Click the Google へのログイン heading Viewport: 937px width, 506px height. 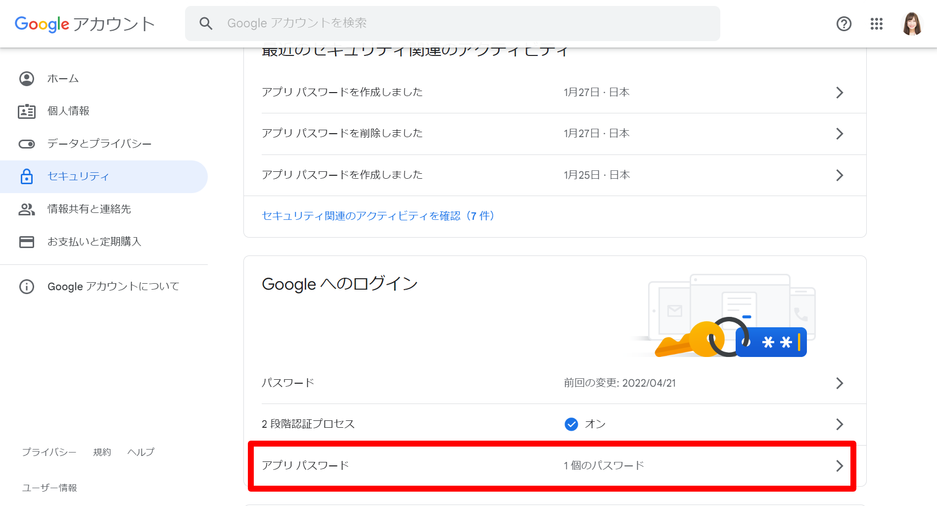pyautogui.click(x=340, y=284)
